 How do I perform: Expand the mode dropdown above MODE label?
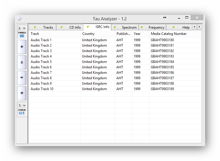point(22,106)
